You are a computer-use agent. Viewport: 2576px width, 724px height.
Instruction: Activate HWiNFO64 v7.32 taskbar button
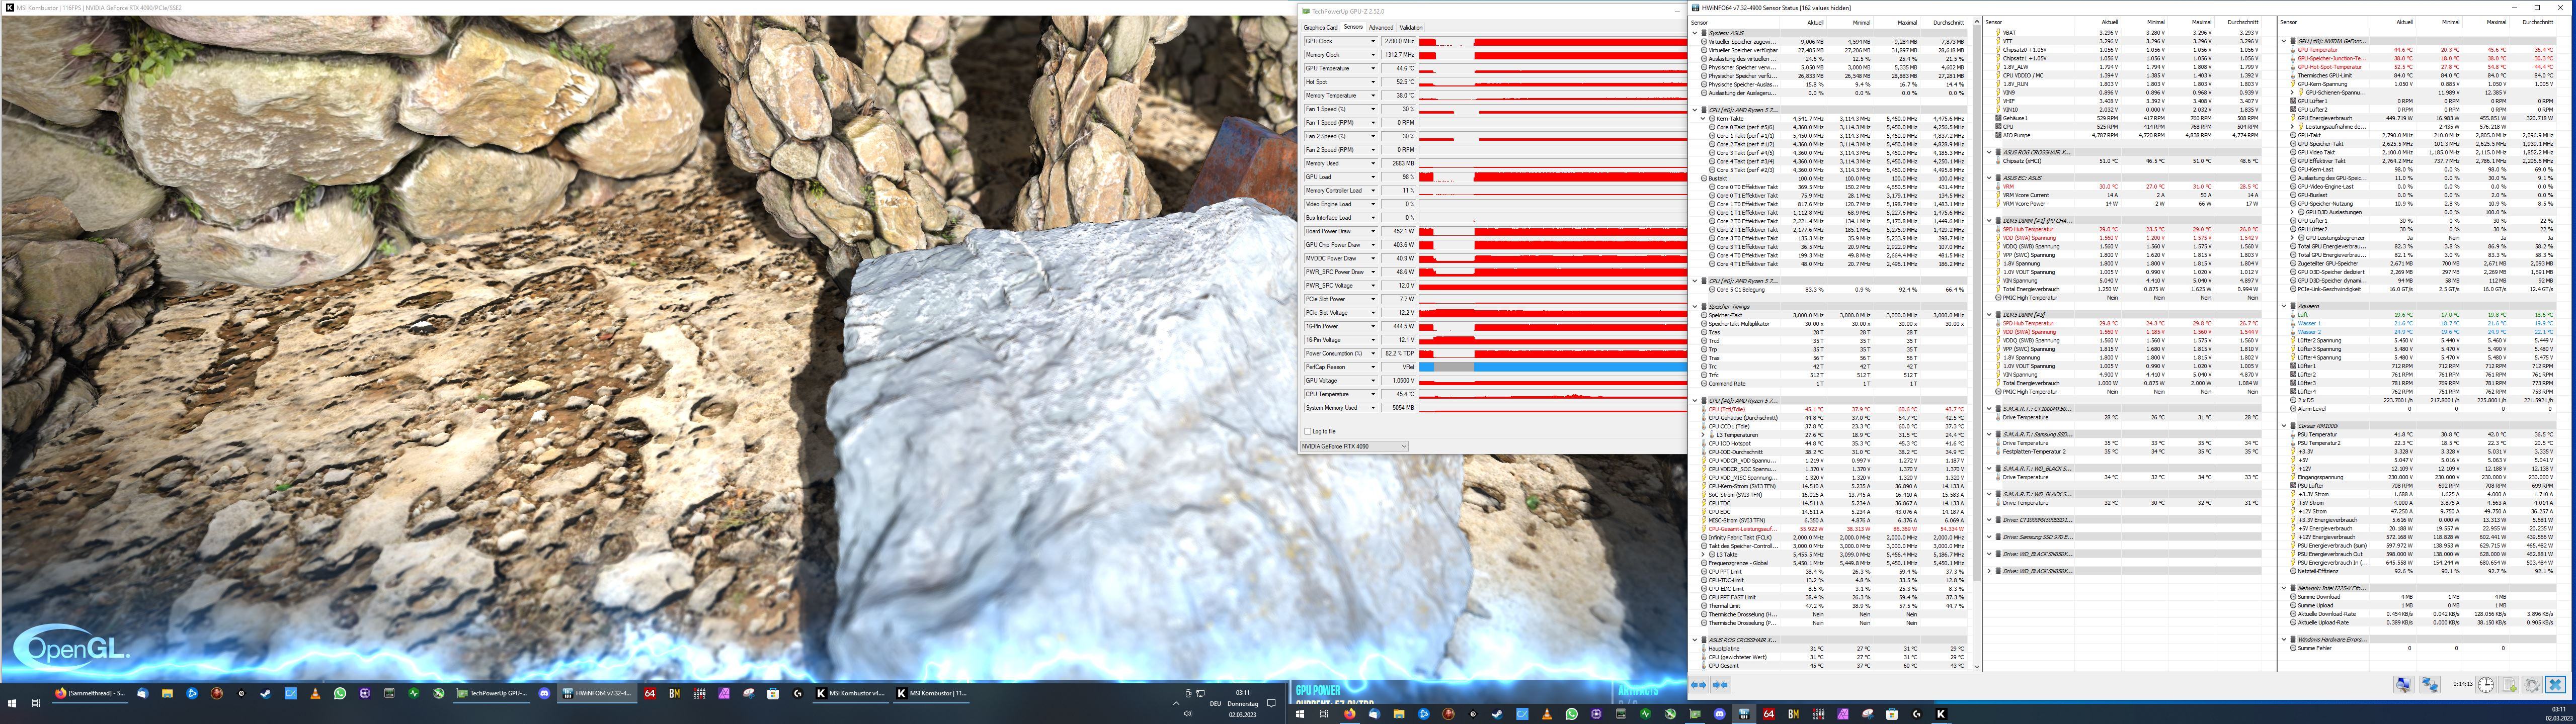click(x=597, y=693)
